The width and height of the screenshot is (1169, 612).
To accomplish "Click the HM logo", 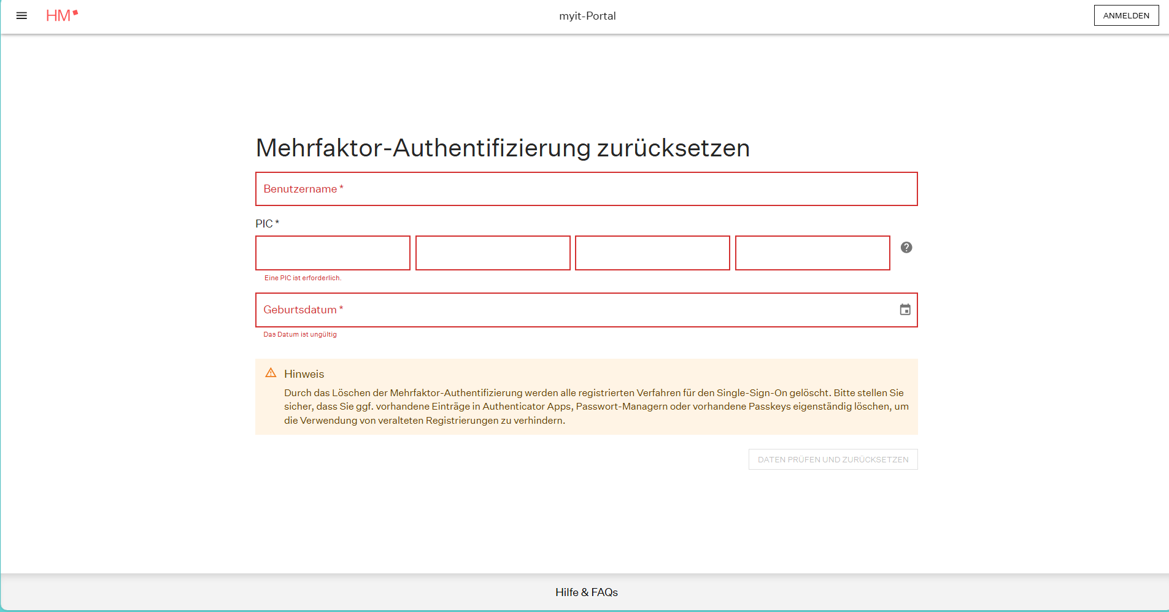I will point(61,16).
